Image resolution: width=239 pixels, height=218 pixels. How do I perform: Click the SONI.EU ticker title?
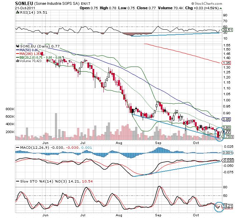24,3
